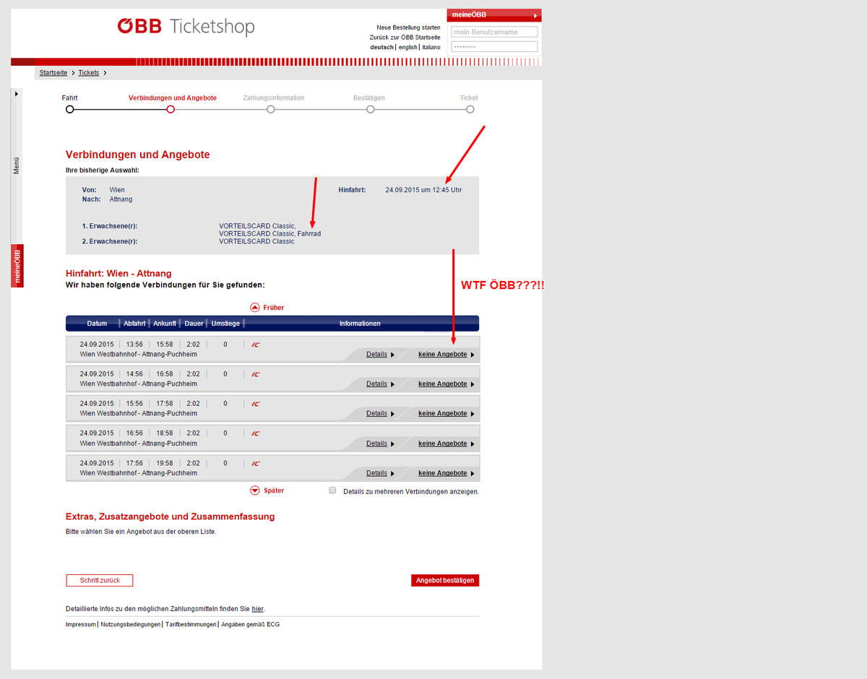The height and width of the screenshot is (679, 867).
Task: Switch language to english
Action: click(x=408, y=47)
